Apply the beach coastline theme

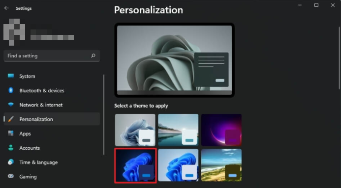tap(221, 165)
